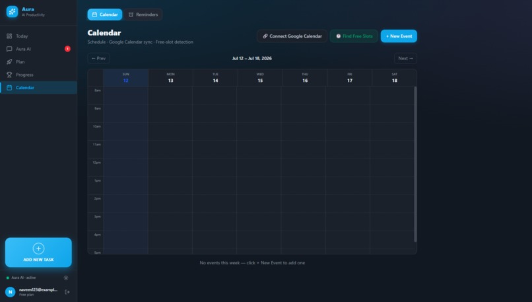Click the 12pm time label
The height and width of the screenshot is (302, 532).
[96, 163]
